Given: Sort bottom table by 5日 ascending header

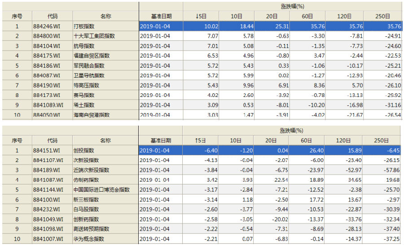Looking at the screenshot, I should click(200, 140).
